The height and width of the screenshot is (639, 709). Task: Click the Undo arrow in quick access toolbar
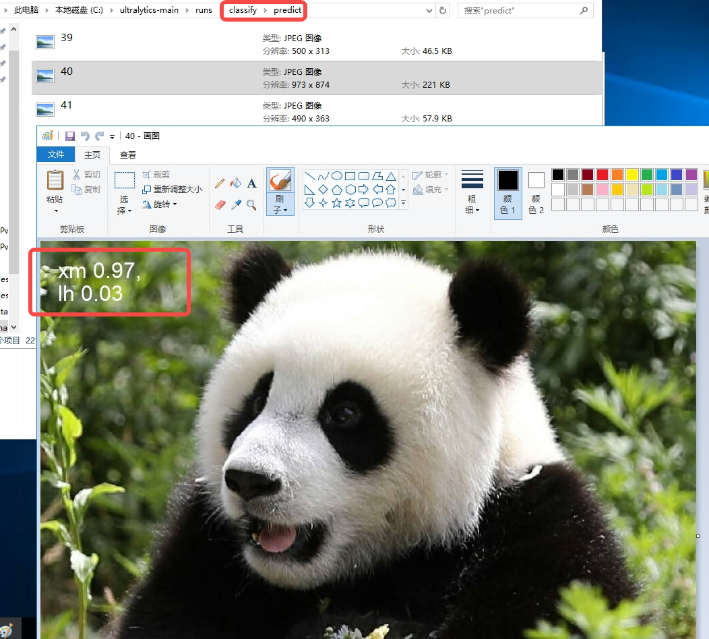click(x=85, y=136)
